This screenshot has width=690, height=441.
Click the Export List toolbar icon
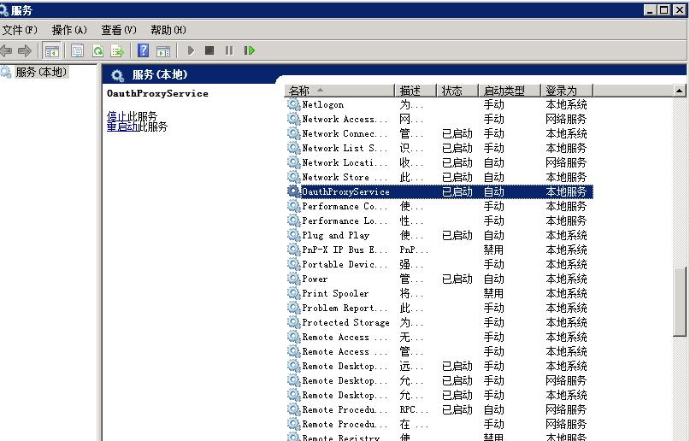[x=117, y=51]
